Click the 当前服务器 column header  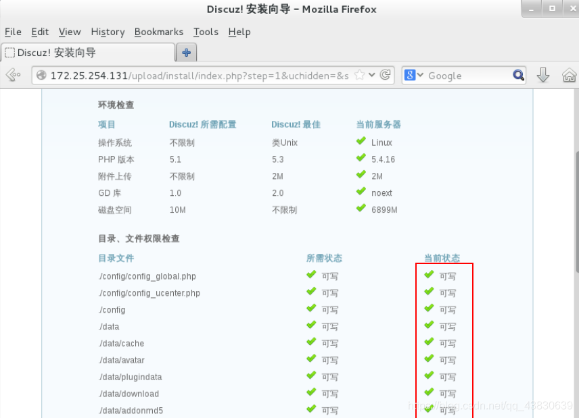click(379, 124)
